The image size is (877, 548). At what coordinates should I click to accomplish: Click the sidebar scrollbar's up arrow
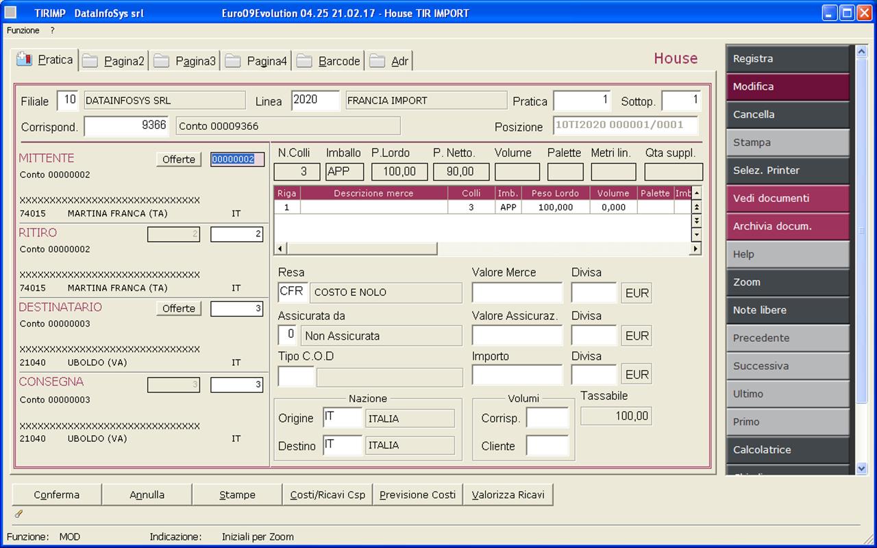pos(862,51)
